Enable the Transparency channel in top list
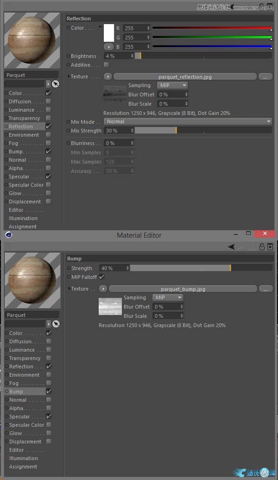 (x=49, y=118)
